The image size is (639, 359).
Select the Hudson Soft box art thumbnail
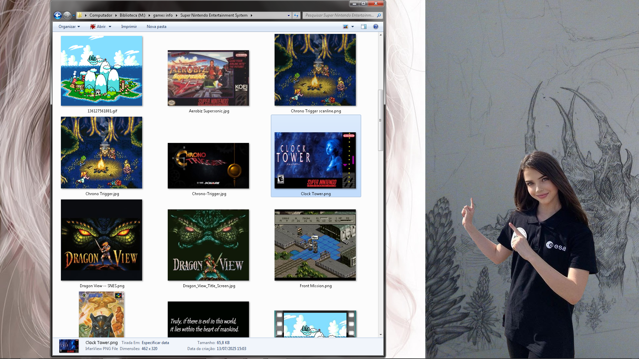(102, 314)
